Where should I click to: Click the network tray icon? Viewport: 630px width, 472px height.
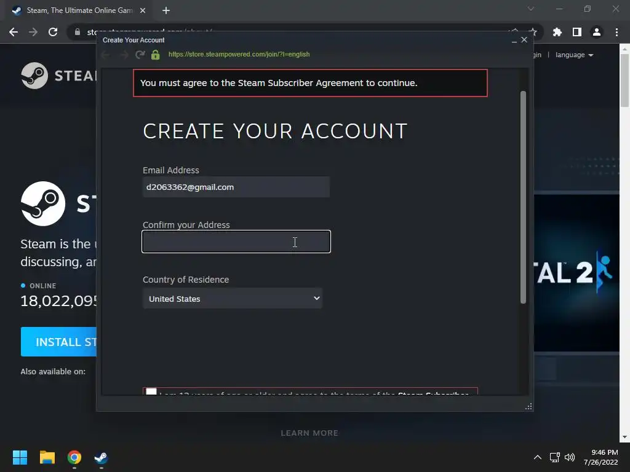(x=555, y=457)
